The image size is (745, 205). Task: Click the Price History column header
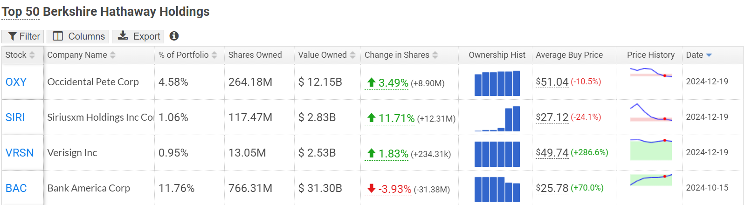click(651, 55)
